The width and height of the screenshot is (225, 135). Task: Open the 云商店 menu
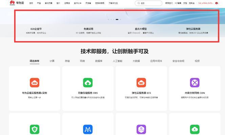(x=67, y=3)
